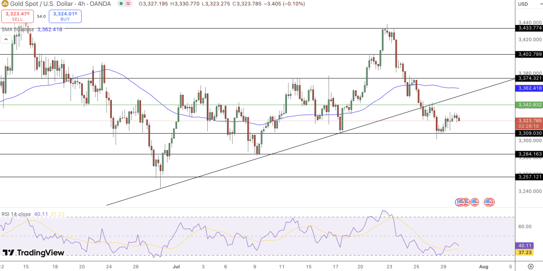Viewport: 543px width, 271px height.
Task: Select the SMA 50 close indicator legend
Action: tap(18, 30)
